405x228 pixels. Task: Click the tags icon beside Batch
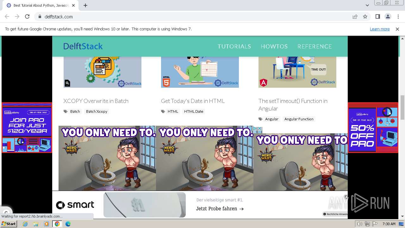pyautogui.click(x=65, y=111)
